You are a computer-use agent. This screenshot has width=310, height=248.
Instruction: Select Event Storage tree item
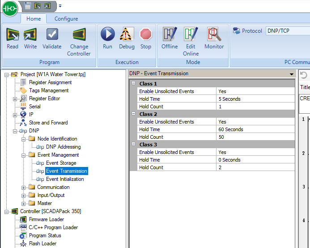(x=61, y=163)
